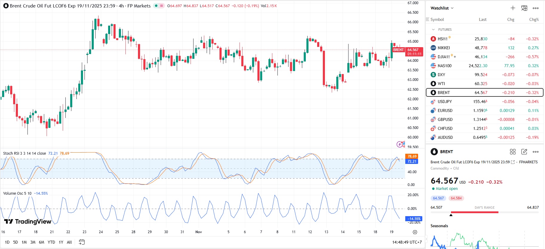Open the Watchlist more options menu
This screenshot has width=545, height=249.
pyautogui.click(x=536, y=8)
